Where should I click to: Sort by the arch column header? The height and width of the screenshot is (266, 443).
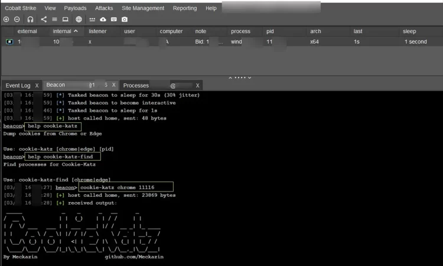pos(315,31)
